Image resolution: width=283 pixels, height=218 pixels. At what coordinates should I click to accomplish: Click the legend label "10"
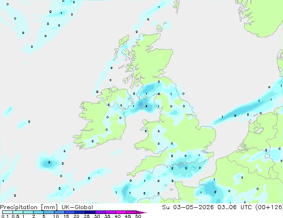click(x=56, y=216)
